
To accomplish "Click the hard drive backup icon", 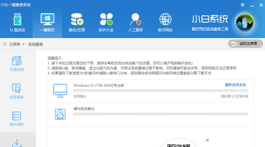I will coord(60,114).
